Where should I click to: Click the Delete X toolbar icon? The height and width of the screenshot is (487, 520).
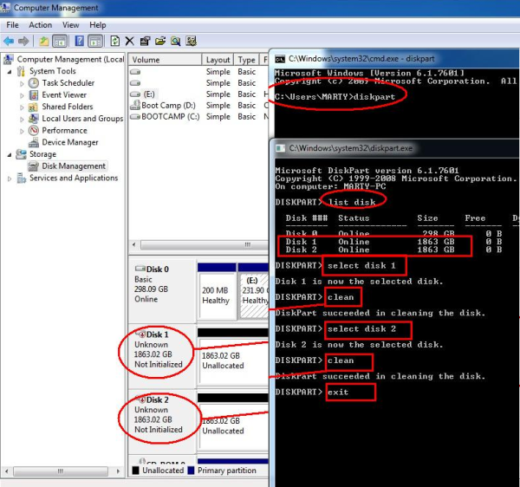pyautogui.click(x=130, y=41)
